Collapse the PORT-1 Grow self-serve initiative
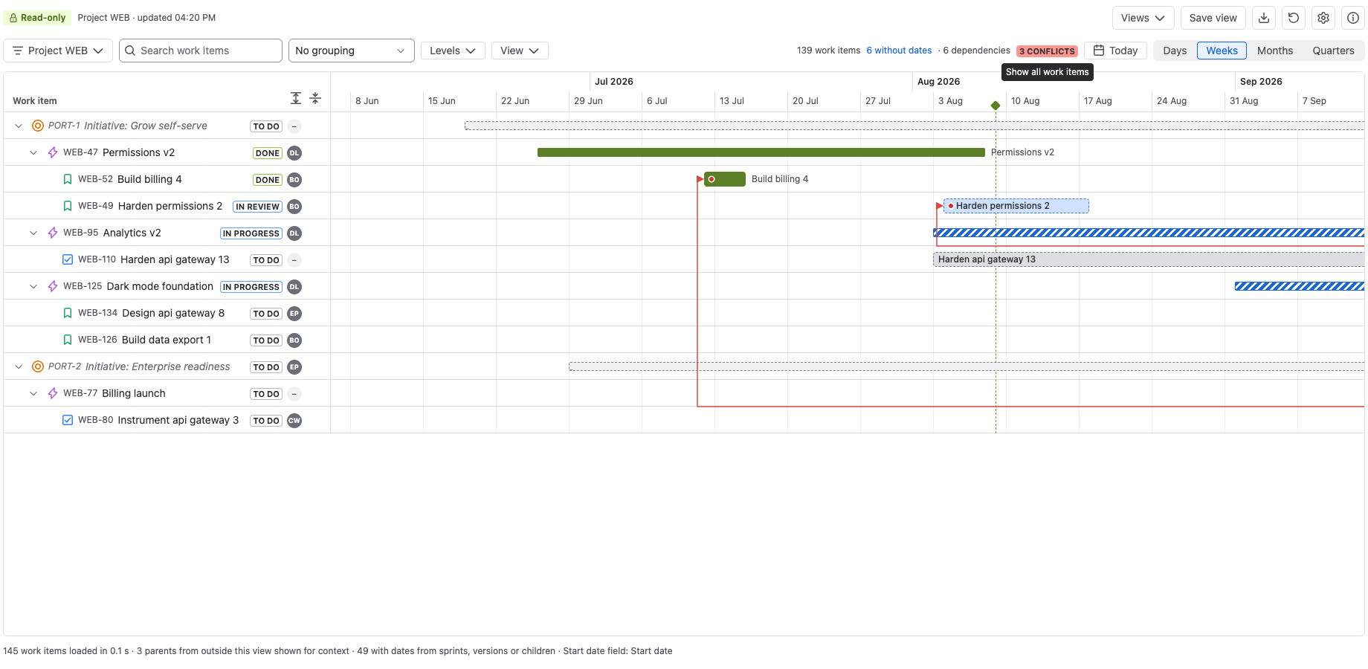 click(19, 126)
